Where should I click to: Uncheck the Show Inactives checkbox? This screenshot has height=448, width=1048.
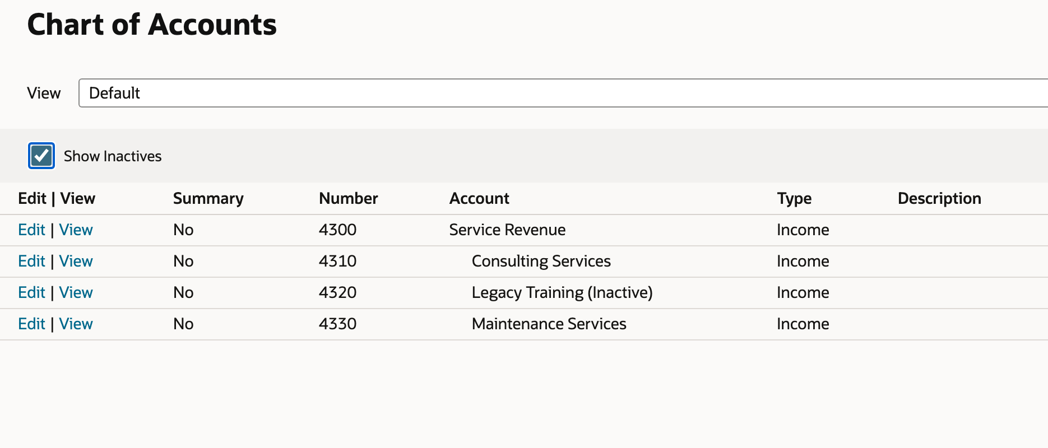pyautogui.click(x=41, y=156)
